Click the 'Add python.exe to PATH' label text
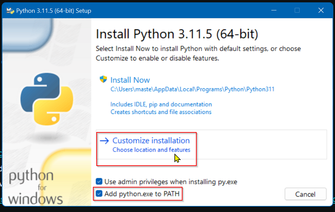 142,194
